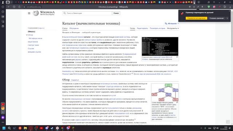Go to Ссылки in contents
Viewport: 233px width, 131px height.
[x=31, y=48]
